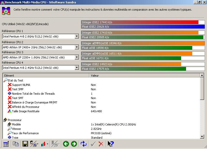
Task: Click Integer iSSE2 14923 it/s bar
Action: (x=143, y=64)
